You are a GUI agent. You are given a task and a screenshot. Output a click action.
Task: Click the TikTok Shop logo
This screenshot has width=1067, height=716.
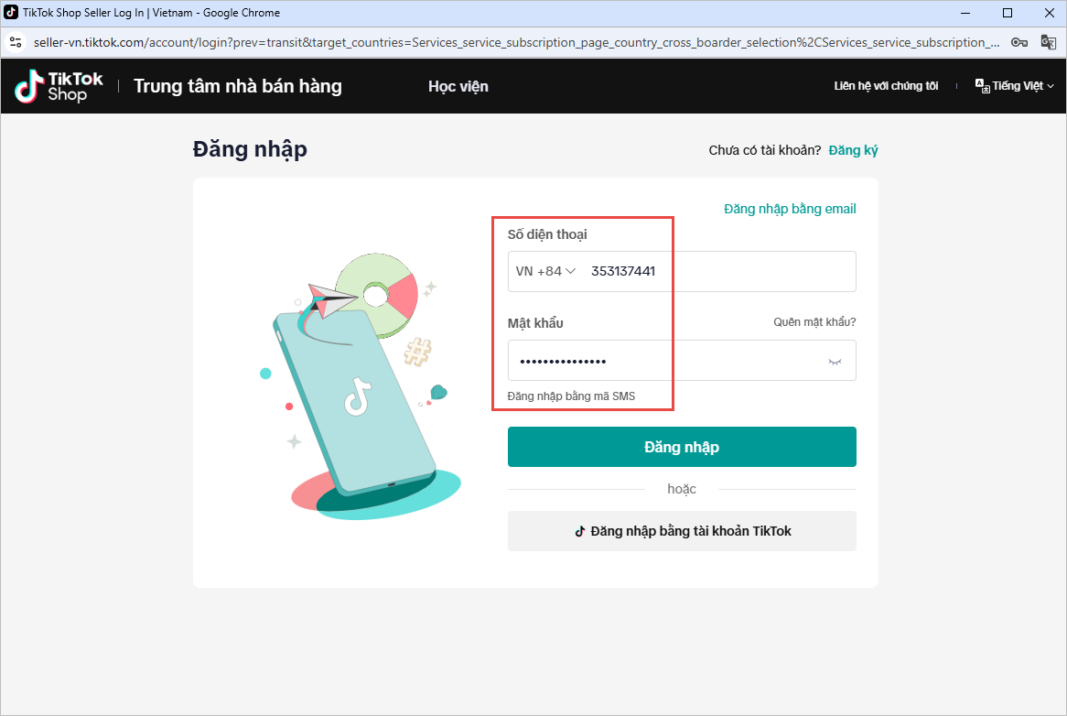(x=59, y=86)
